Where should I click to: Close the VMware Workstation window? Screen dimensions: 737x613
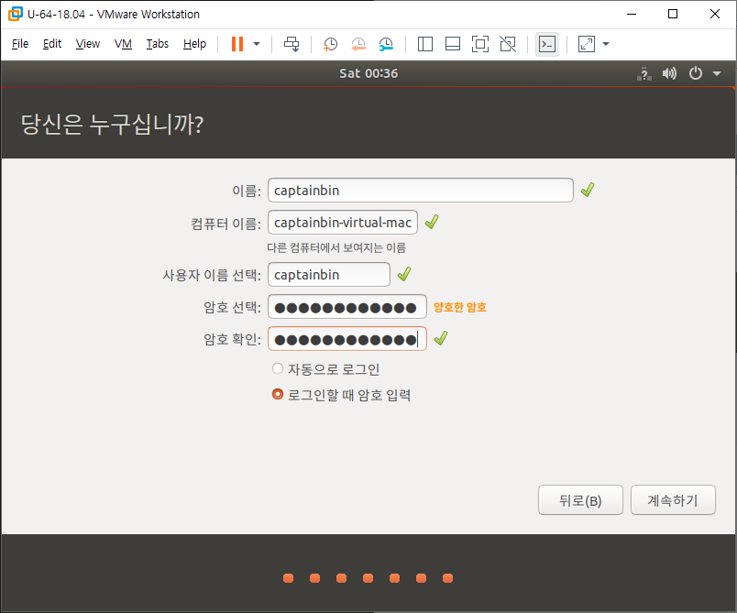(714, 14)
